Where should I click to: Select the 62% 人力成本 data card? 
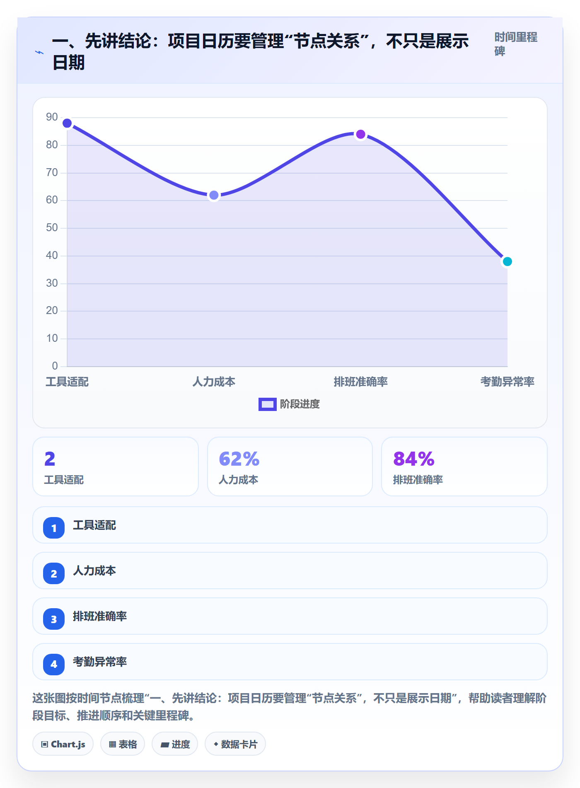click(290, 467)
